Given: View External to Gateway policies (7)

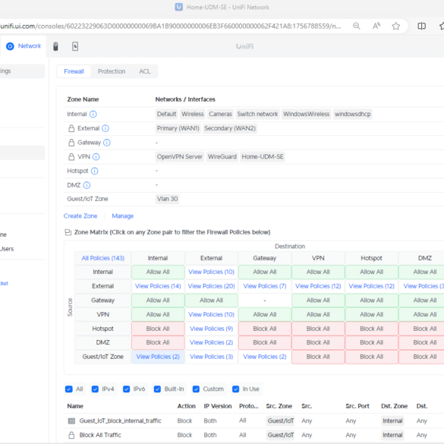Looking at the screenshot, I should point(265,286).
